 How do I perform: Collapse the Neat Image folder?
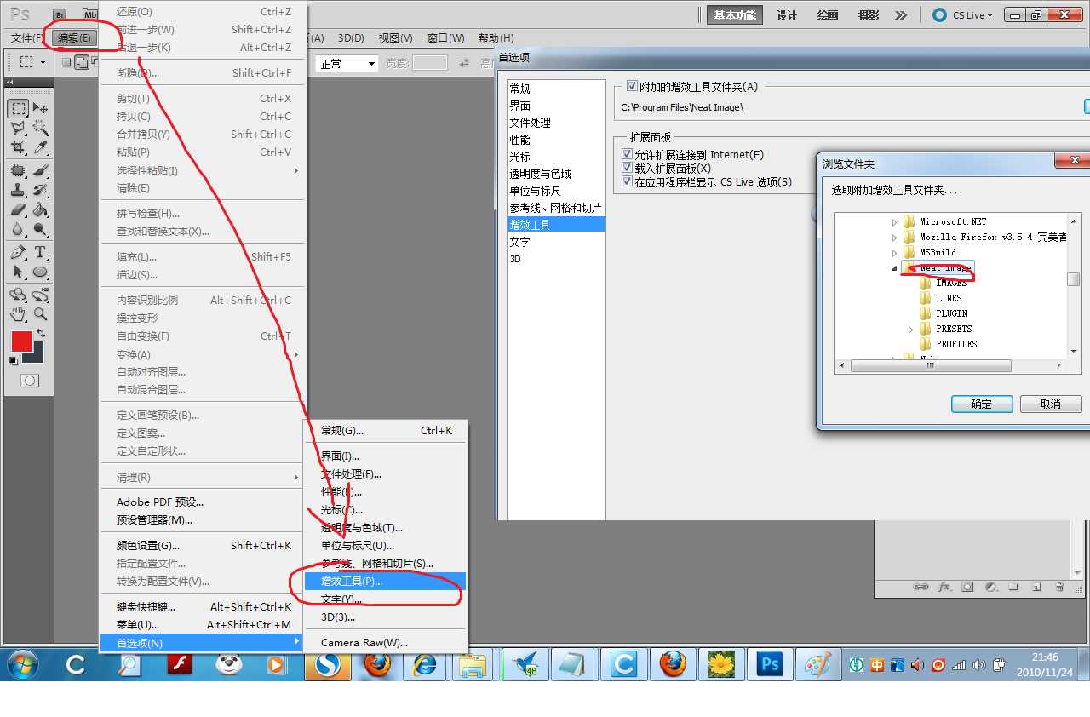(894, 268)
